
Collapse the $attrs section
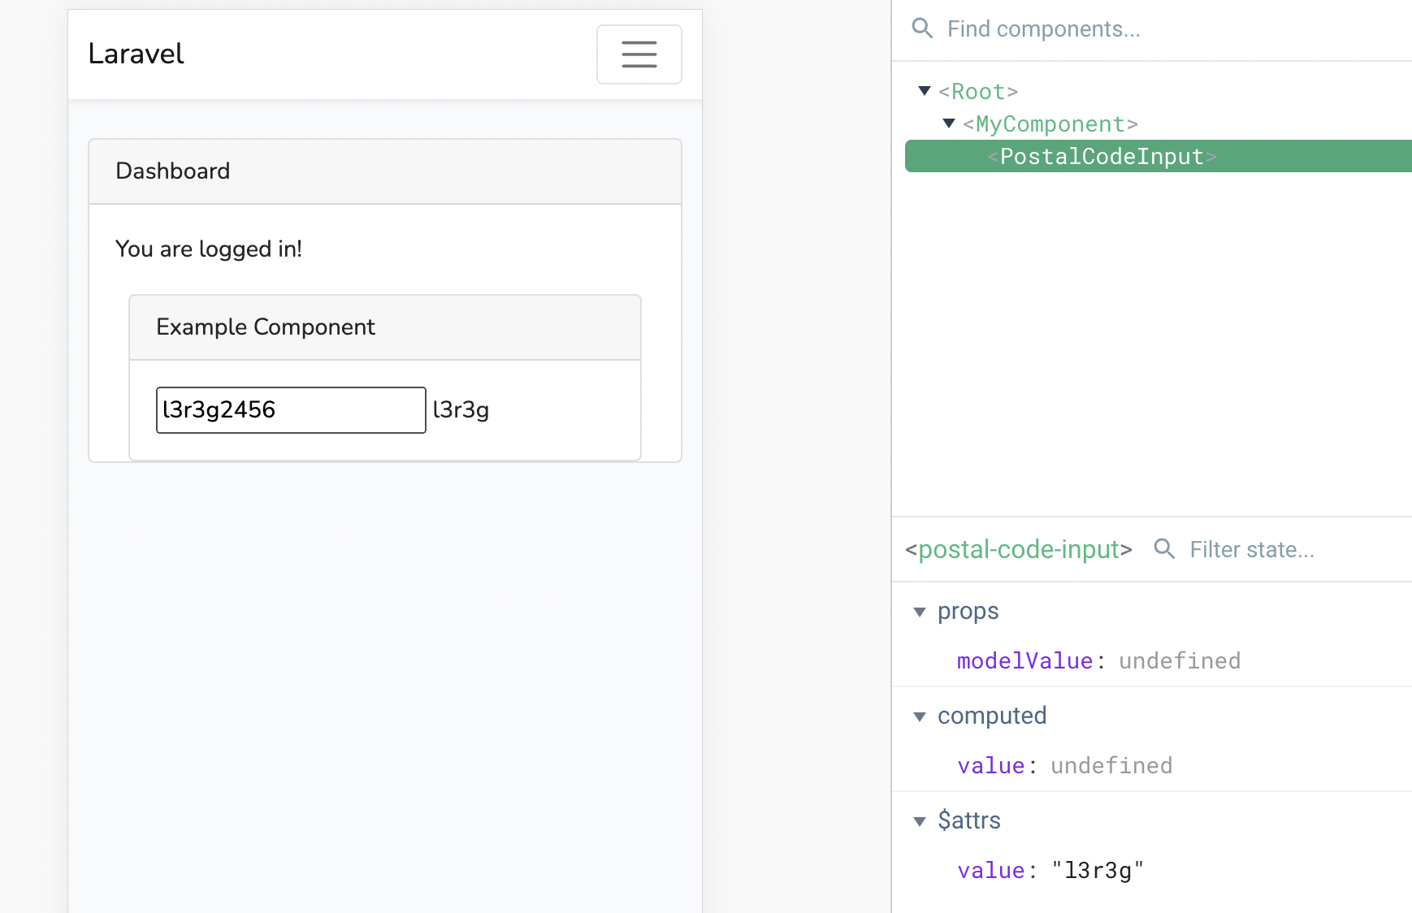[920, 821]
